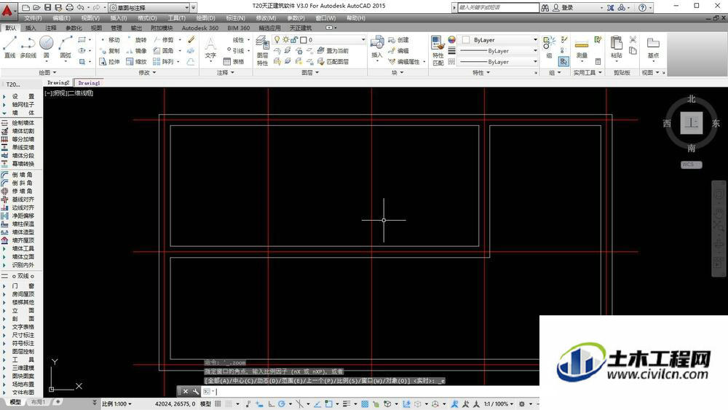The height and width of the screenshot is (410, 728).
Task: Open the 文字 text tool
Action: (x=210, y=48)
